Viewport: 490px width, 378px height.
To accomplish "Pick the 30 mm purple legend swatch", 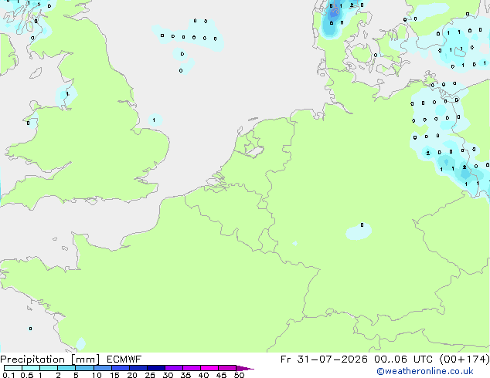I will 174,368.
